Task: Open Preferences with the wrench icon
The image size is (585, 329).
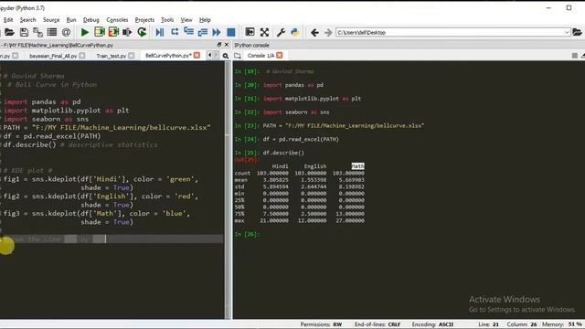Action: 281,33
